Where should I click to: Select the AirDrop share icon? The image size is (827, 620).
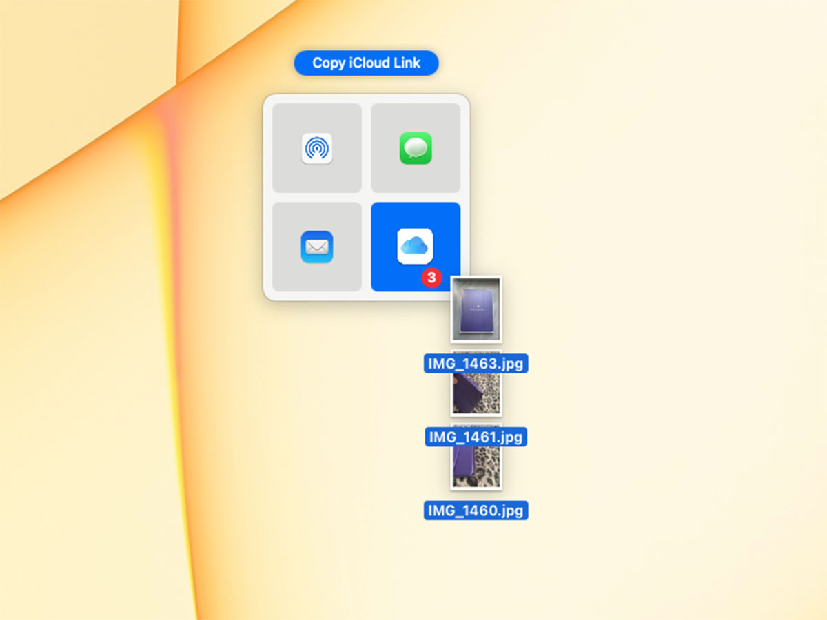tap(317, 148)
